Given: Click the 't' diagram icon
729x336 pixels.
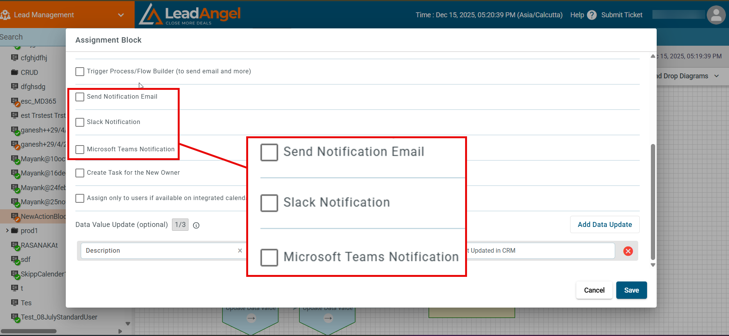Looking at the screenshot, I should coord(15,288).
